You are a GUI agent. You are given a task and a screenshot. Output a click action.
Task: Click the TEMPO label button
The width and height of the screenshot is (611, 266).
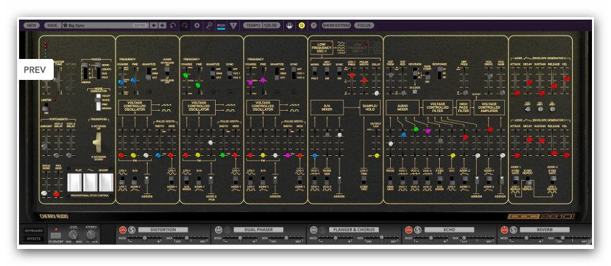(x=252, y=26)
